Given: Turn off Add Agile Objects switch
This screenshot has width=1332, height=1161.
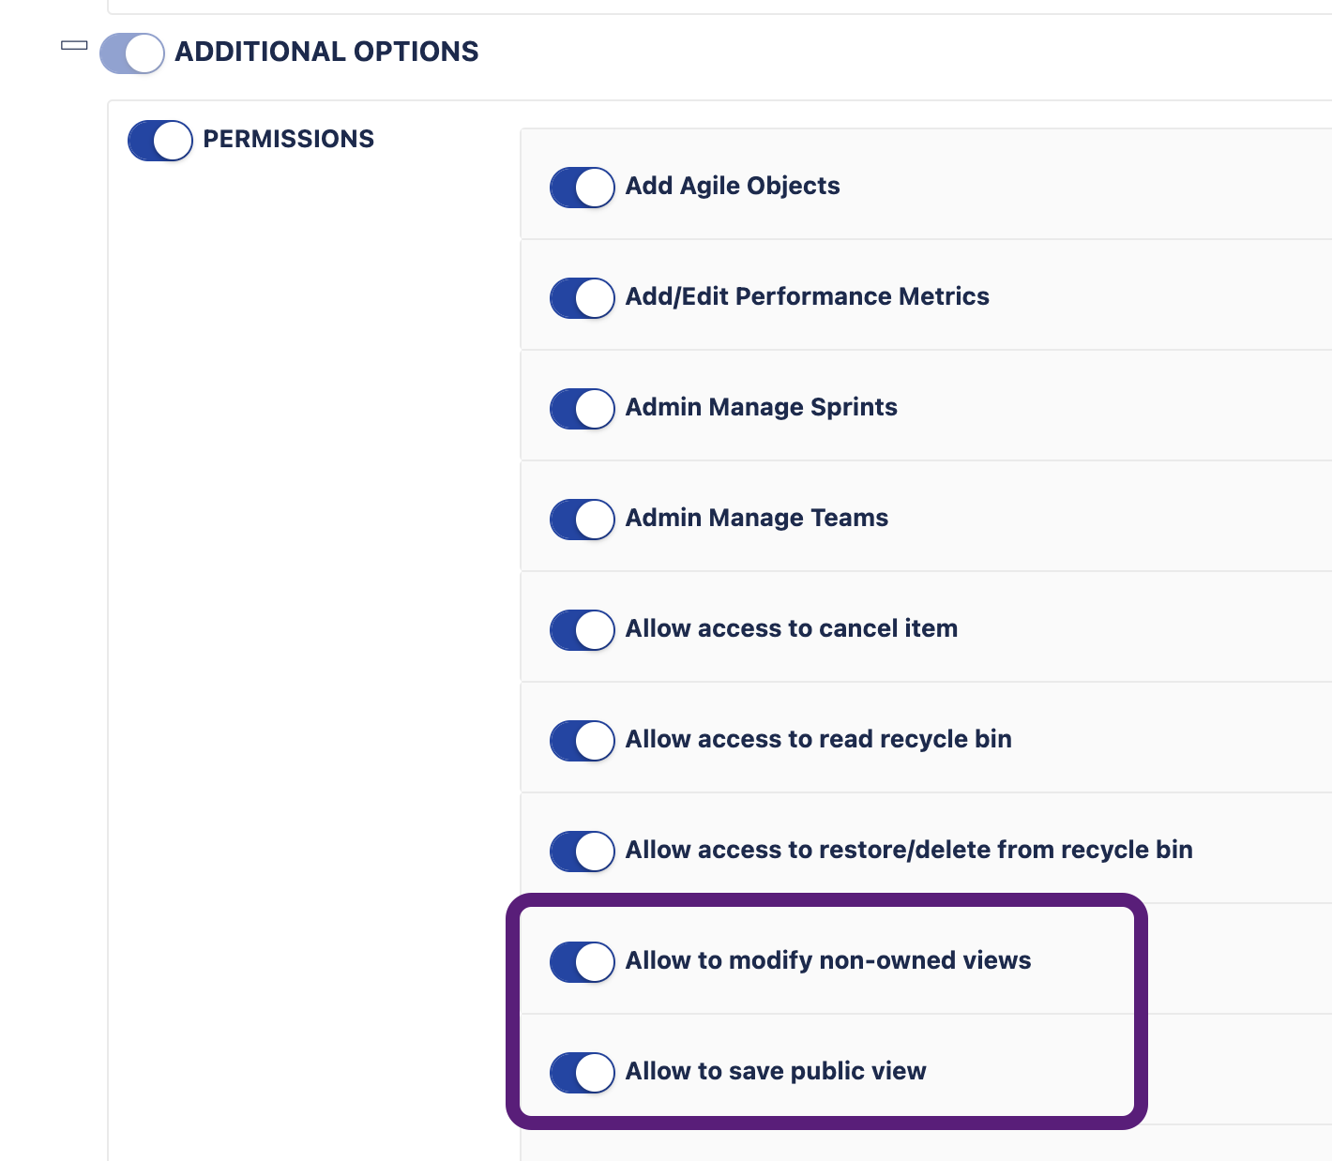Looking at the screenshot, I should (x=583, y=188).
